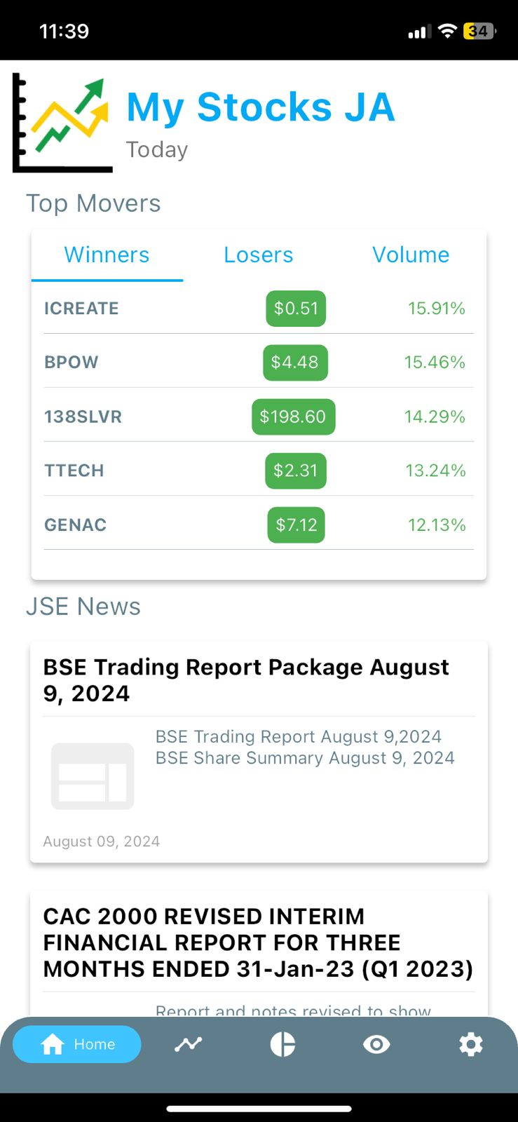The height and width of the screenshot is (1122, 518).
Task: Open the pie chart portfolio icon
Action: click(282, 1044)
